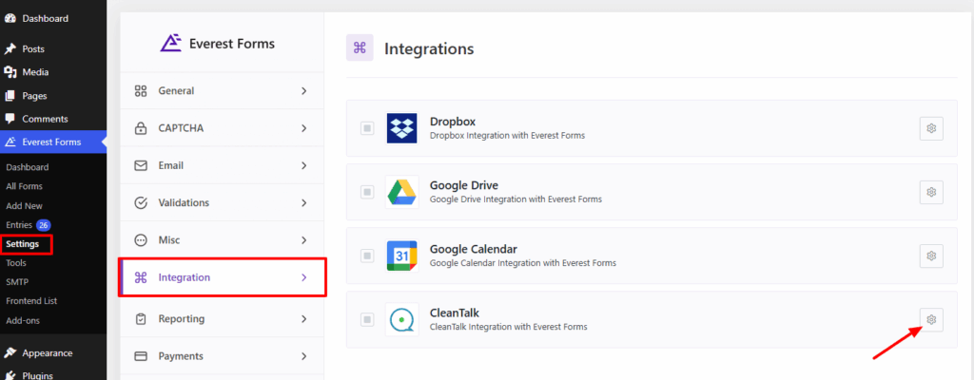Open the Frontend List submenu link
Image resolution: width=974 pixels, height=380 pixels.
tap(31, 301)
